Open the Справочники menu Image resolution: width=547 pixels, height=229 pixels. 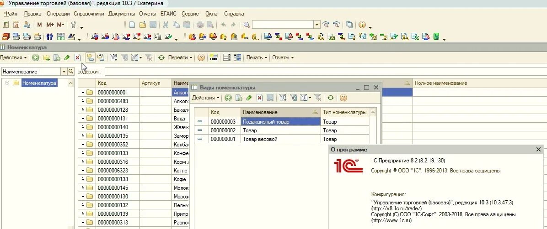[x=89, y=14]
